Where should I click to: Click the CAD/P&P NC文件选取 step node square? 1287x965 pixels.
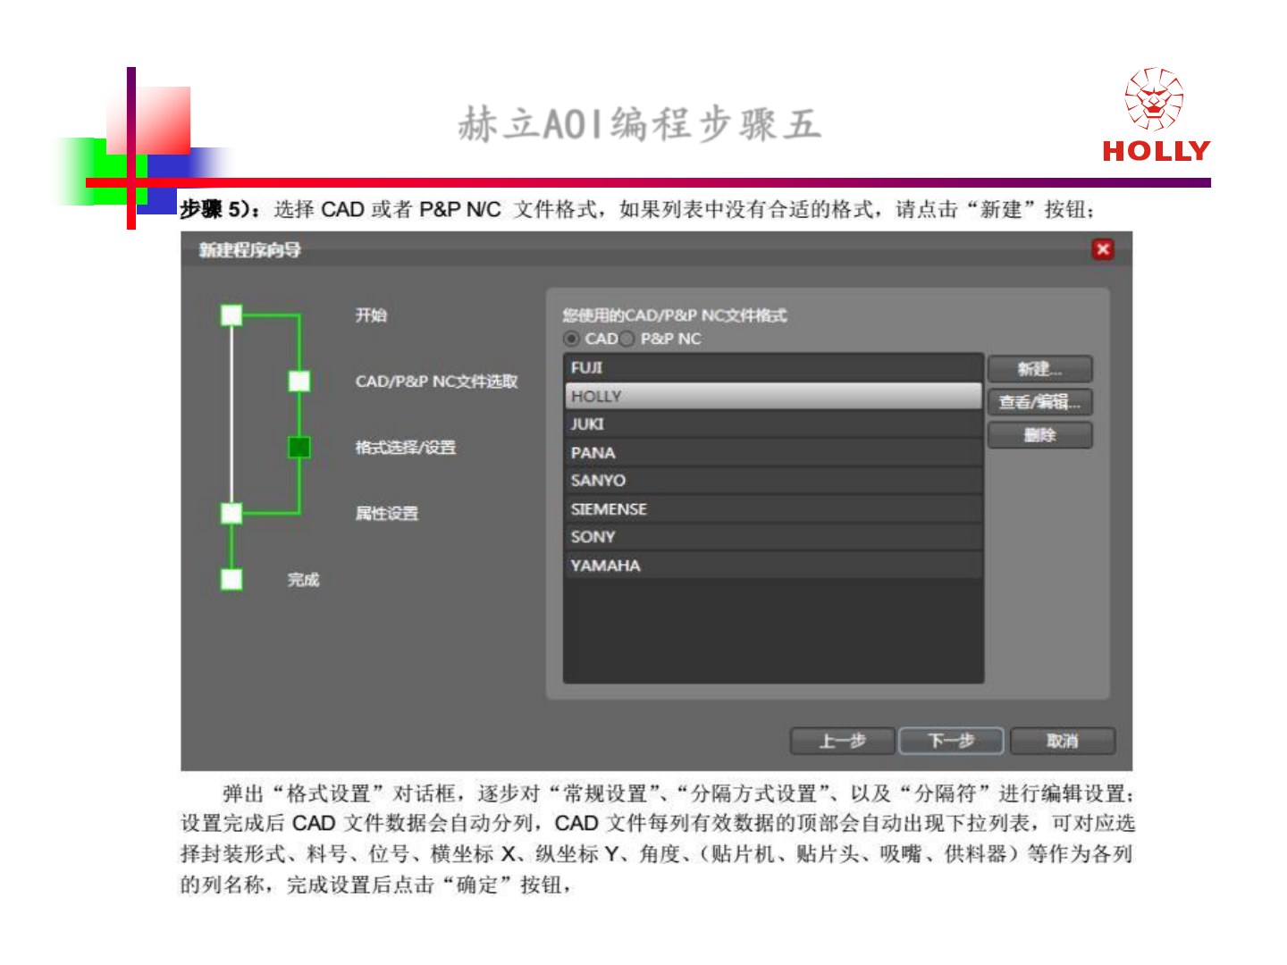point(299,382)
